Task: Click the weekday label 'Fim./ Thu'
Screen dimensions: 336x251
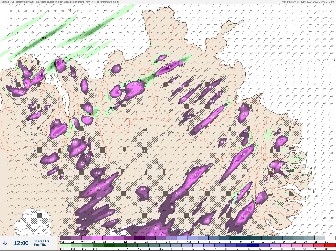Action: pos(40,245)
